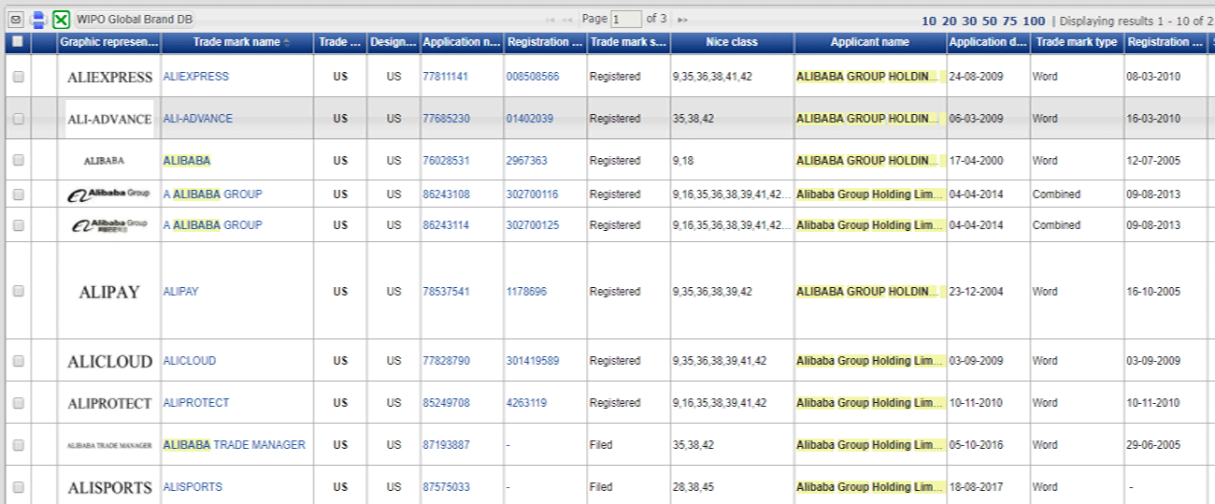Sort by Application number column header
1215x504 pixels.
(462, 42)
